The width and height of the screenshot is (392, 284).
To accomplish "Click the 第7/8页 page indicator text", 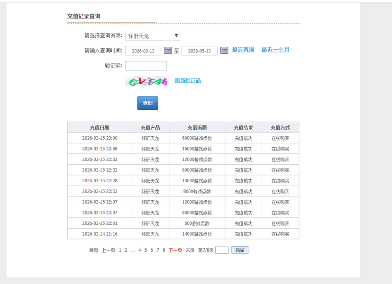I will pos(206,250).
